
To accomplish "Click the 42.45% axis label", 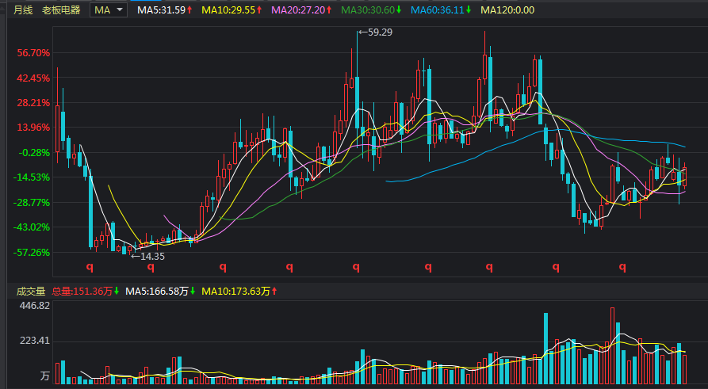I will (x=33, y=78).
